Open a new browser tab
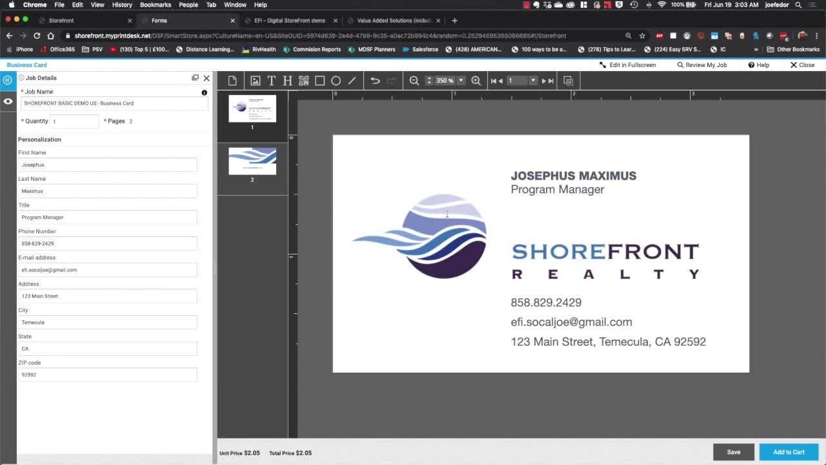This screenshot has height=465, width=826. tap(454, 21)
